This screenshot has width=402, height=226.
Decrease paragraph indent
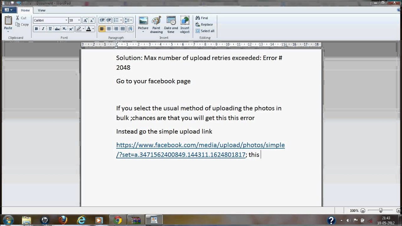pyautogui.click(x=102, y=20)
